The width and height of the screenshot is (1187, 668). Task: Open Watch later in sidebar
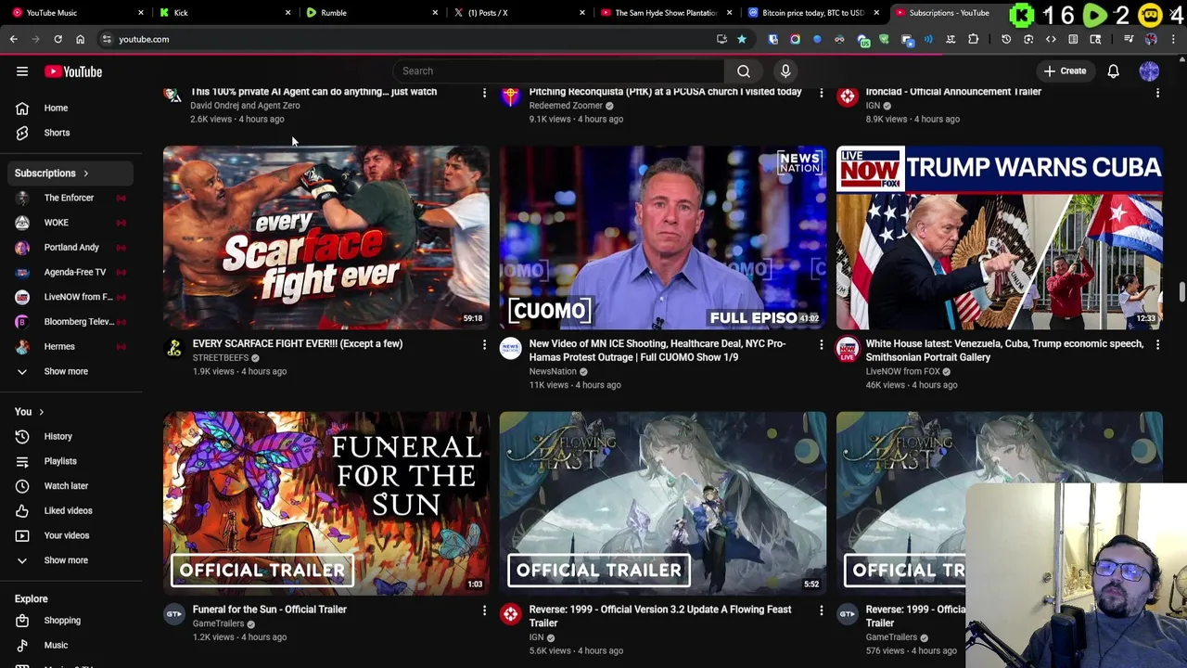[x=70, y=485]
